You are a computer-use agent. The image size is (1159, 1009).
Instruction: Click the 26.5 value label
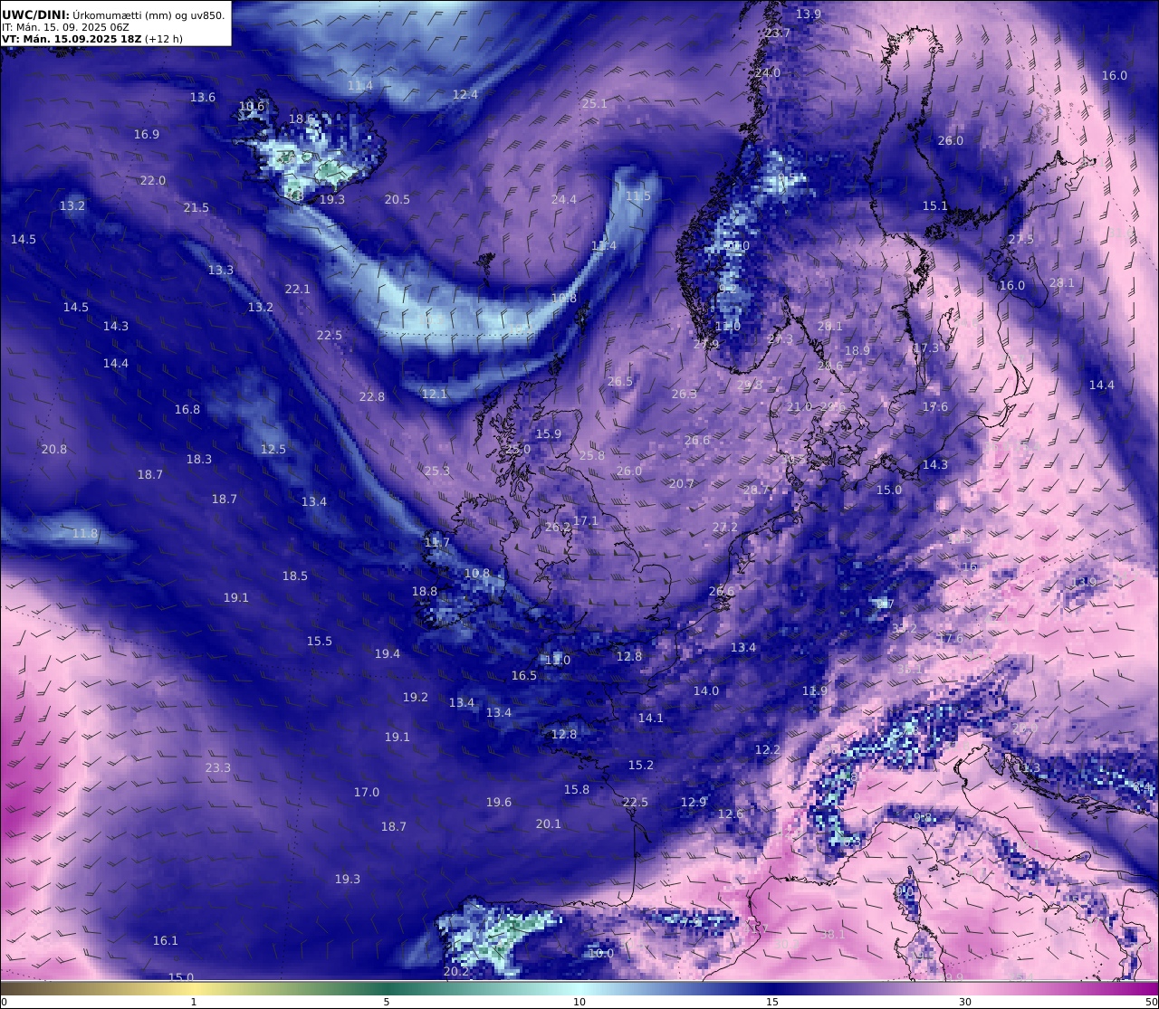(620, 381)
